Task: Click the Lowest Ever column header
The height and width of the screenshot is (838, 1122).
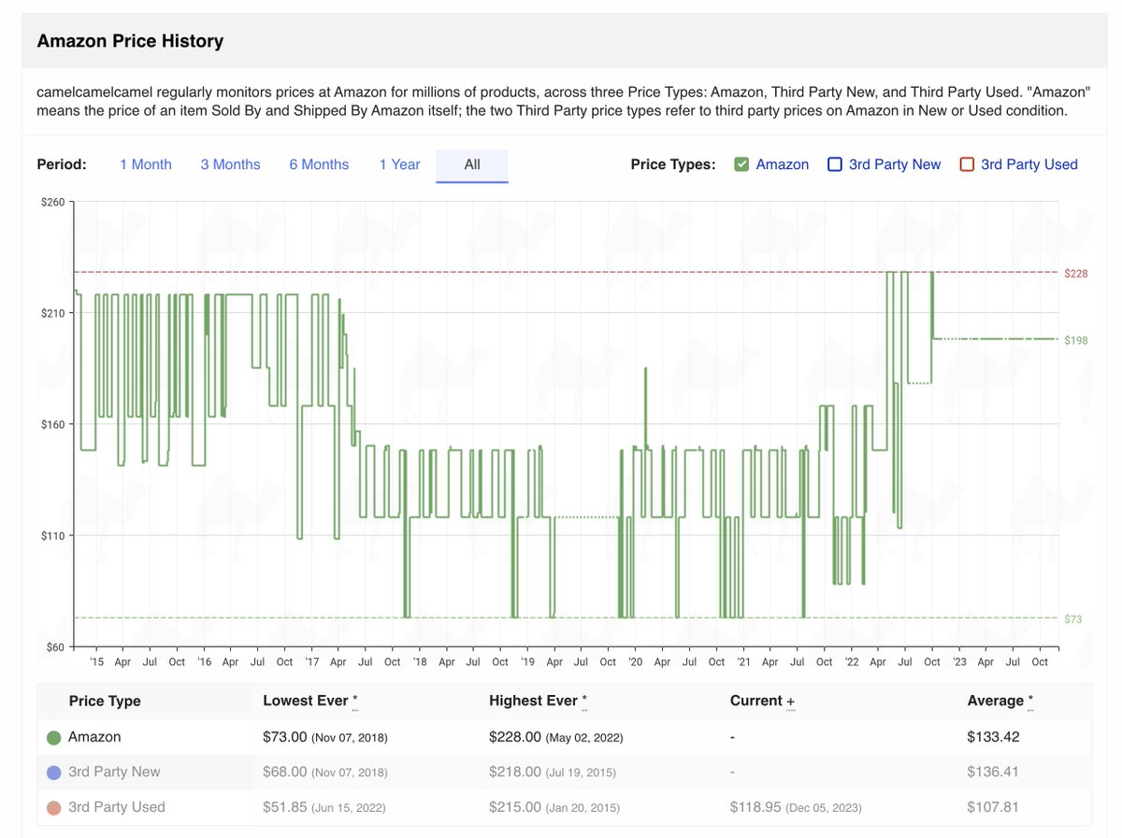Action: coord(305,701)
